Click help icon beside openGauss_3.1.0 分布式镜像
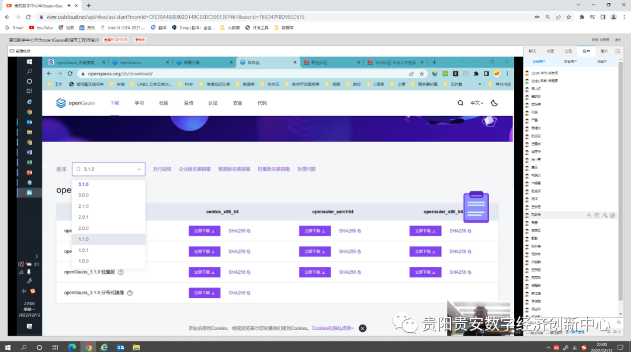The image size is (631, 352). 130,293
